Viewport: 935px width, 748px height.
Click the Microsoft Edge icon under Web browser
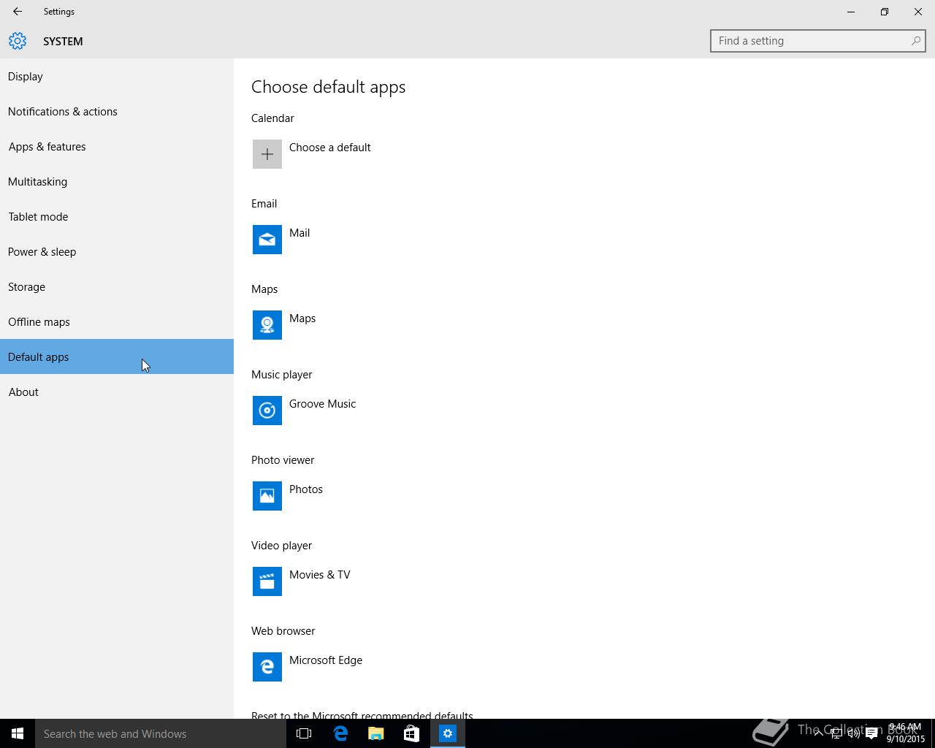point(267,667)
